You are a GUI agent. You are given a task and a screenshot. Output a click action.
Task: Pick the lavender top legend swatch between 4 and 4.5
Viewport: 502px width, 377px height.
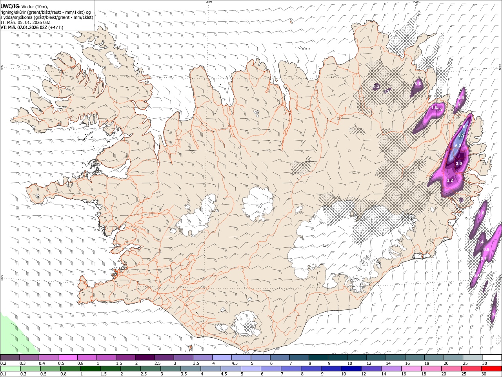coord(222,357)
